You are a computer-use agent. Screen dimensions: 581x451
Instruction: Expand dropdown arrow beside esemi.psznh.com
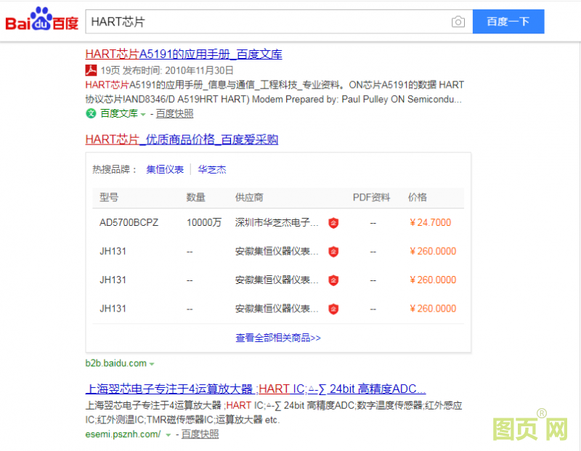(168, 435)
